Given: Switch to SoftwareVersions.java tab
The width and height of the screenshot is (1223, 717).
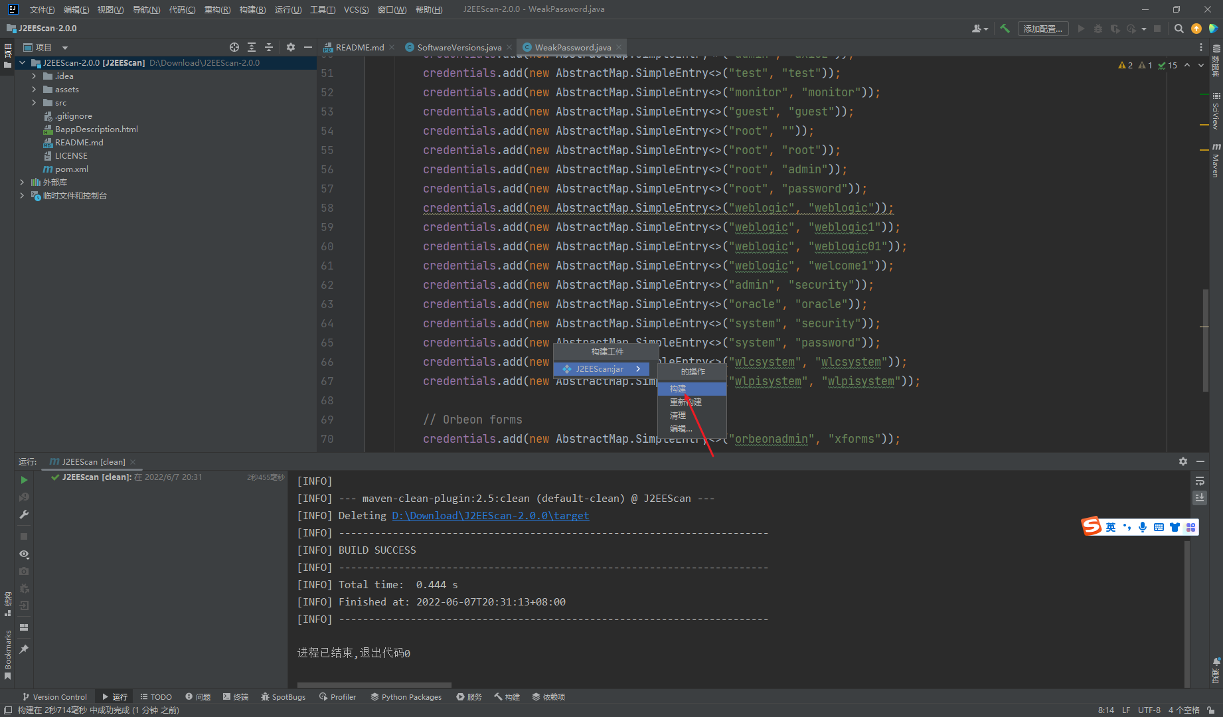Looking at the screenshot, I should tap(458, 47).
